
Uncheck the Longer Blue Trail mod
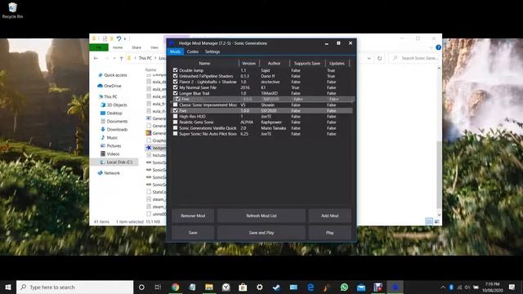tap(176, 93)
